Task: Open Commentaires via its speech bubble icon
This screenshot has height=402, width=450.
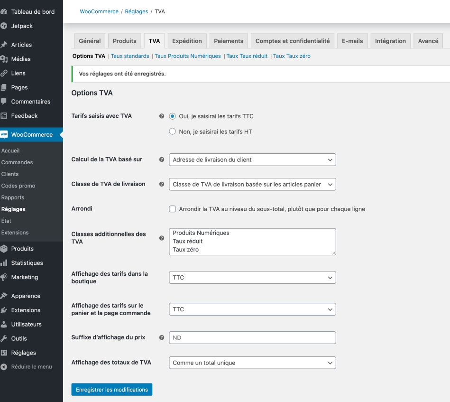Action: pos(4,102)
